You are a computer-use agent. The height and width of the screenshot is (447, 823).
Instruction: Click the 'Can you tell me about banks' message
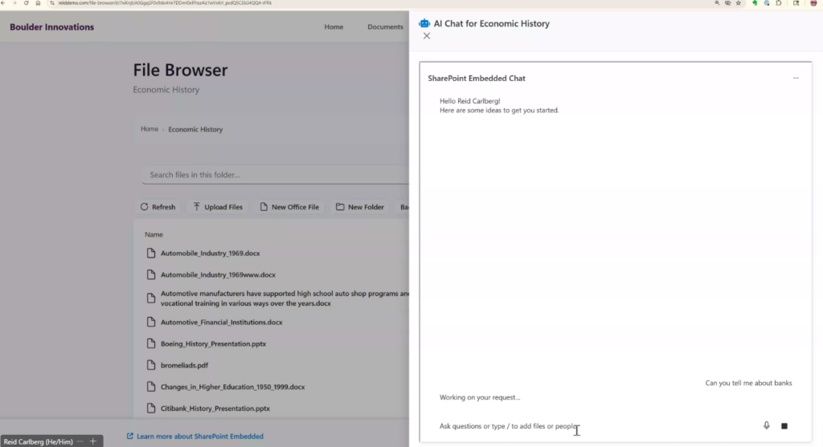(x=748, y=383)
